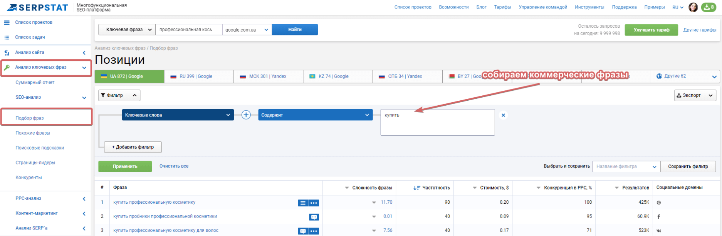Collapse the Фильтр panel toggle
Image resolution: width=722 pixels, height=236 pixels.
point(119,95)
